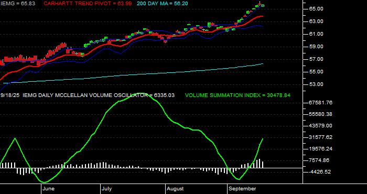The width and height of the screenshot is (367, 194).
Task: Select the IEMG = 65.83 price label
Action: pyautogui.click(x=17, y=4)
